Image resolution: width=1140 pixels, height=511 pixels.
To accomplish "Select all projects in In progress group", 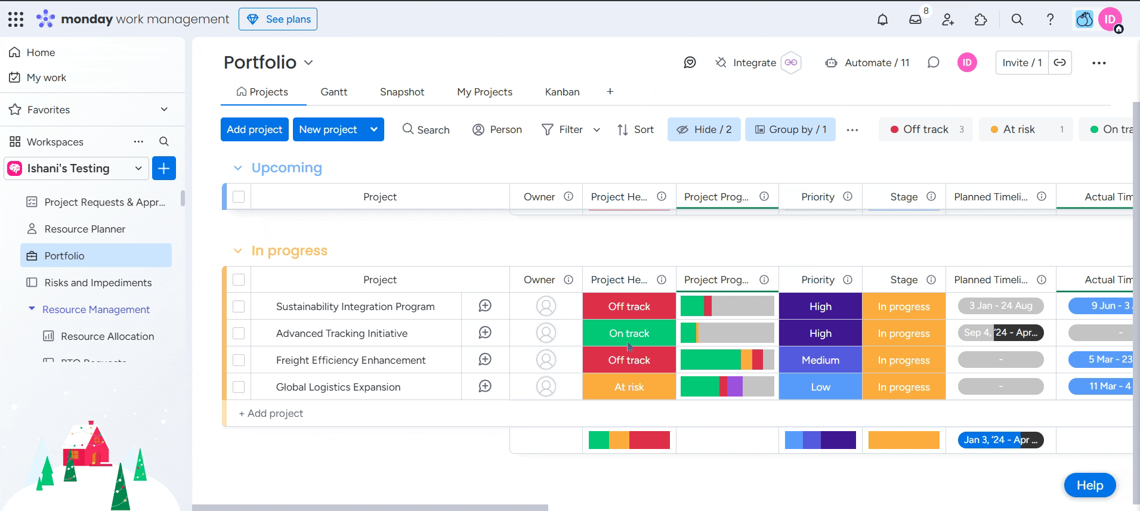I will point(239,280).
